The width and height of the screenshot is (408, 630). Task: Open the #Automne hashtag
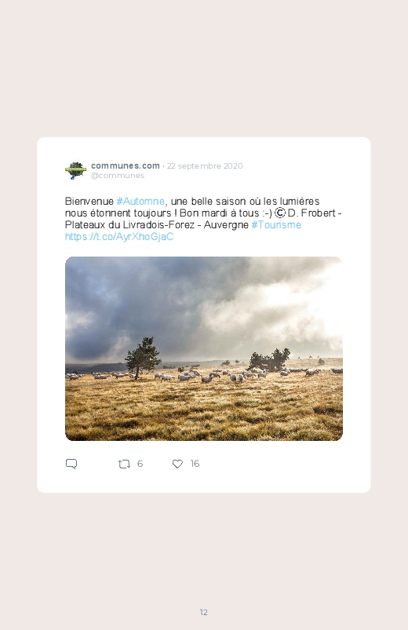[140, 201]
